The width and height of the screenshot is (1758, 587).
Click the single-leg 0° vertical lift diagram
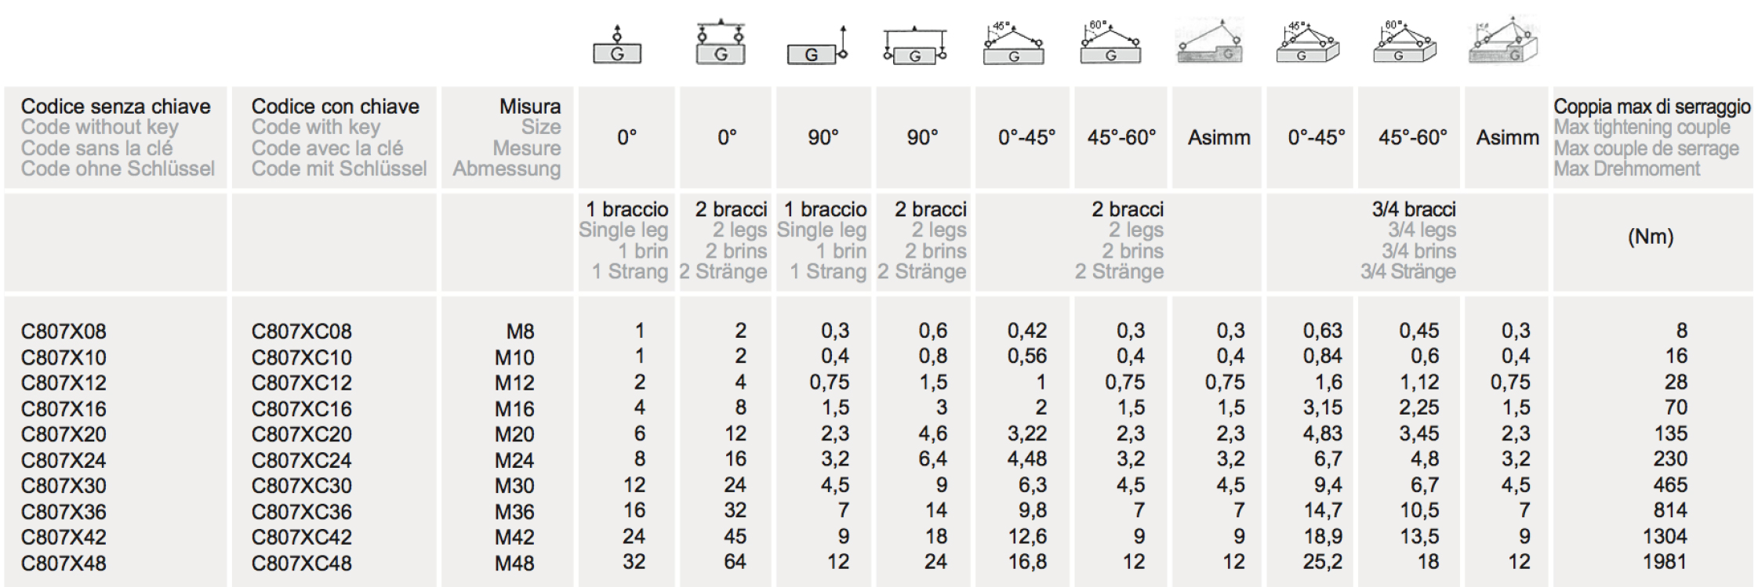(x=617, y=45)
